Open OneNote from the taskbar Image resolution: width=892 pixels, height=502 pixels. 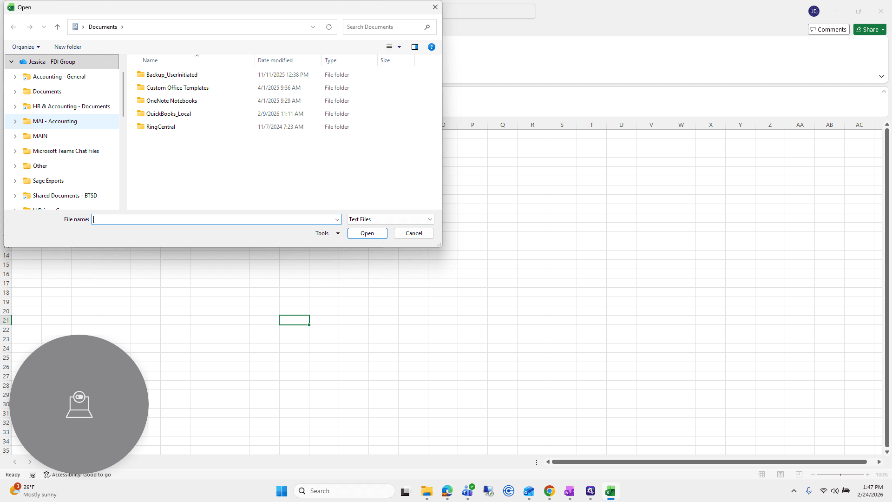click(x=570, y=491)
